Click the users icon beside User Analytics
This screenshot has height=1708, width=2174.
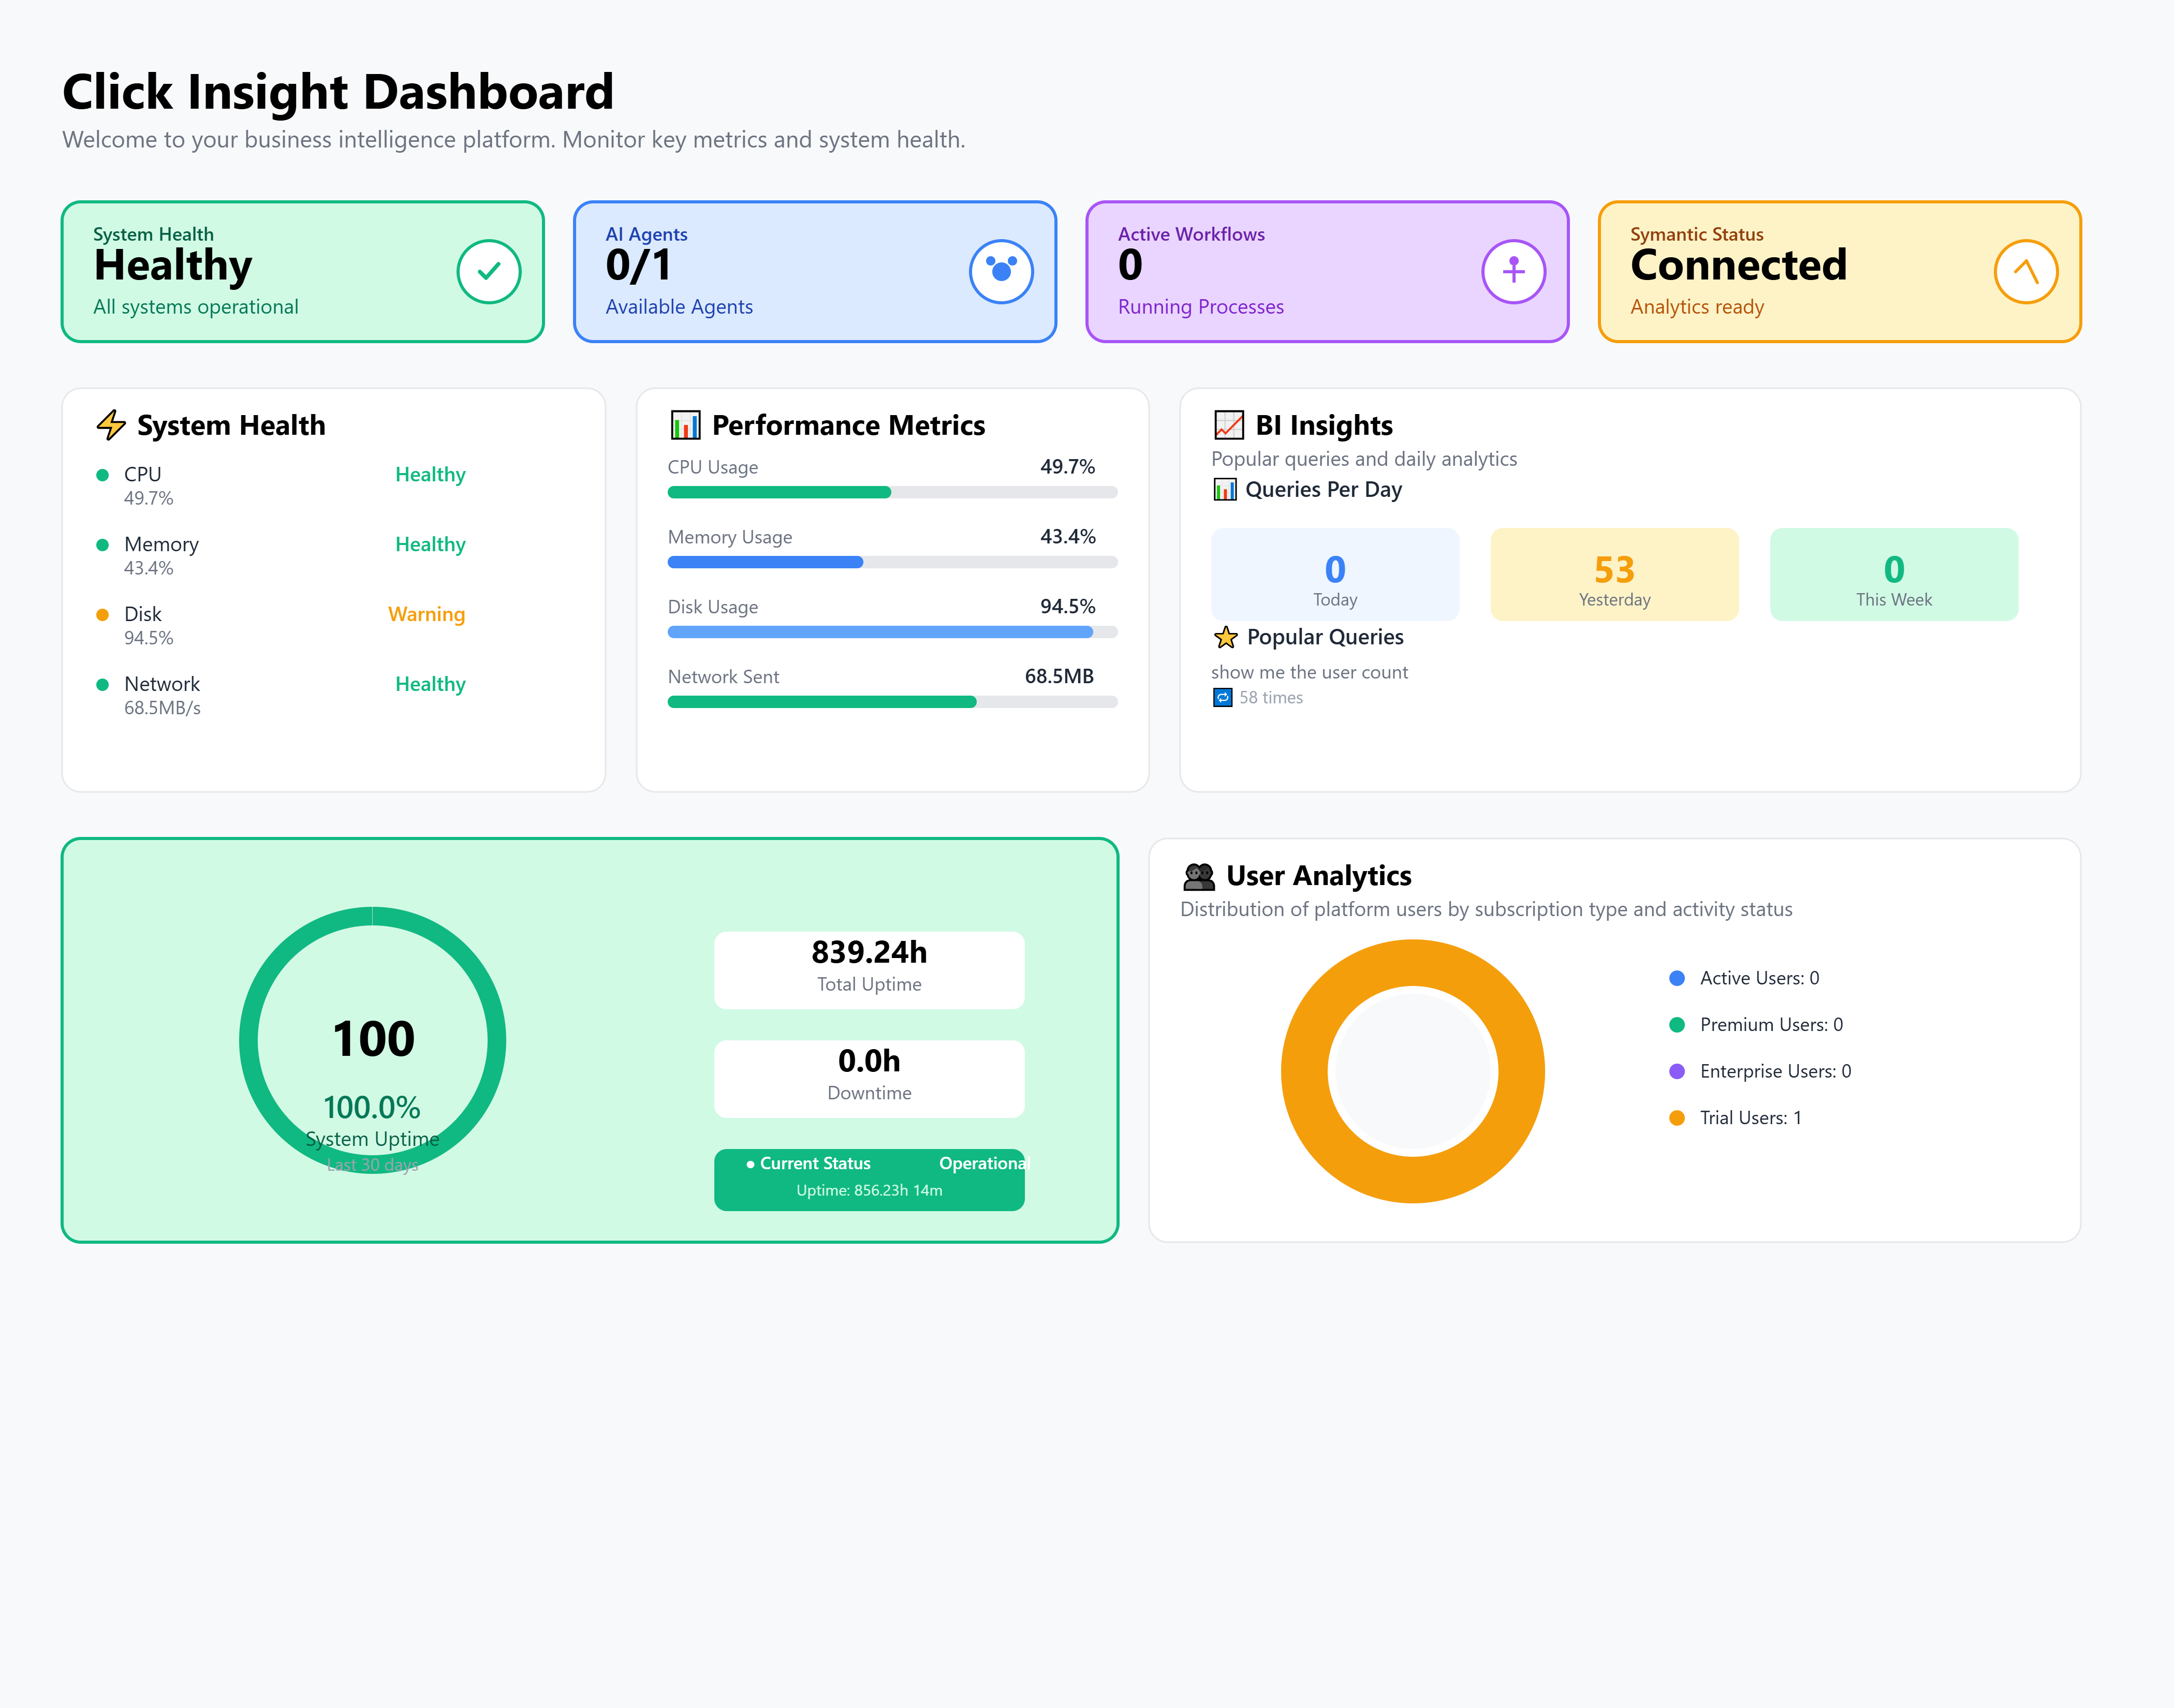click(1198, 876)
